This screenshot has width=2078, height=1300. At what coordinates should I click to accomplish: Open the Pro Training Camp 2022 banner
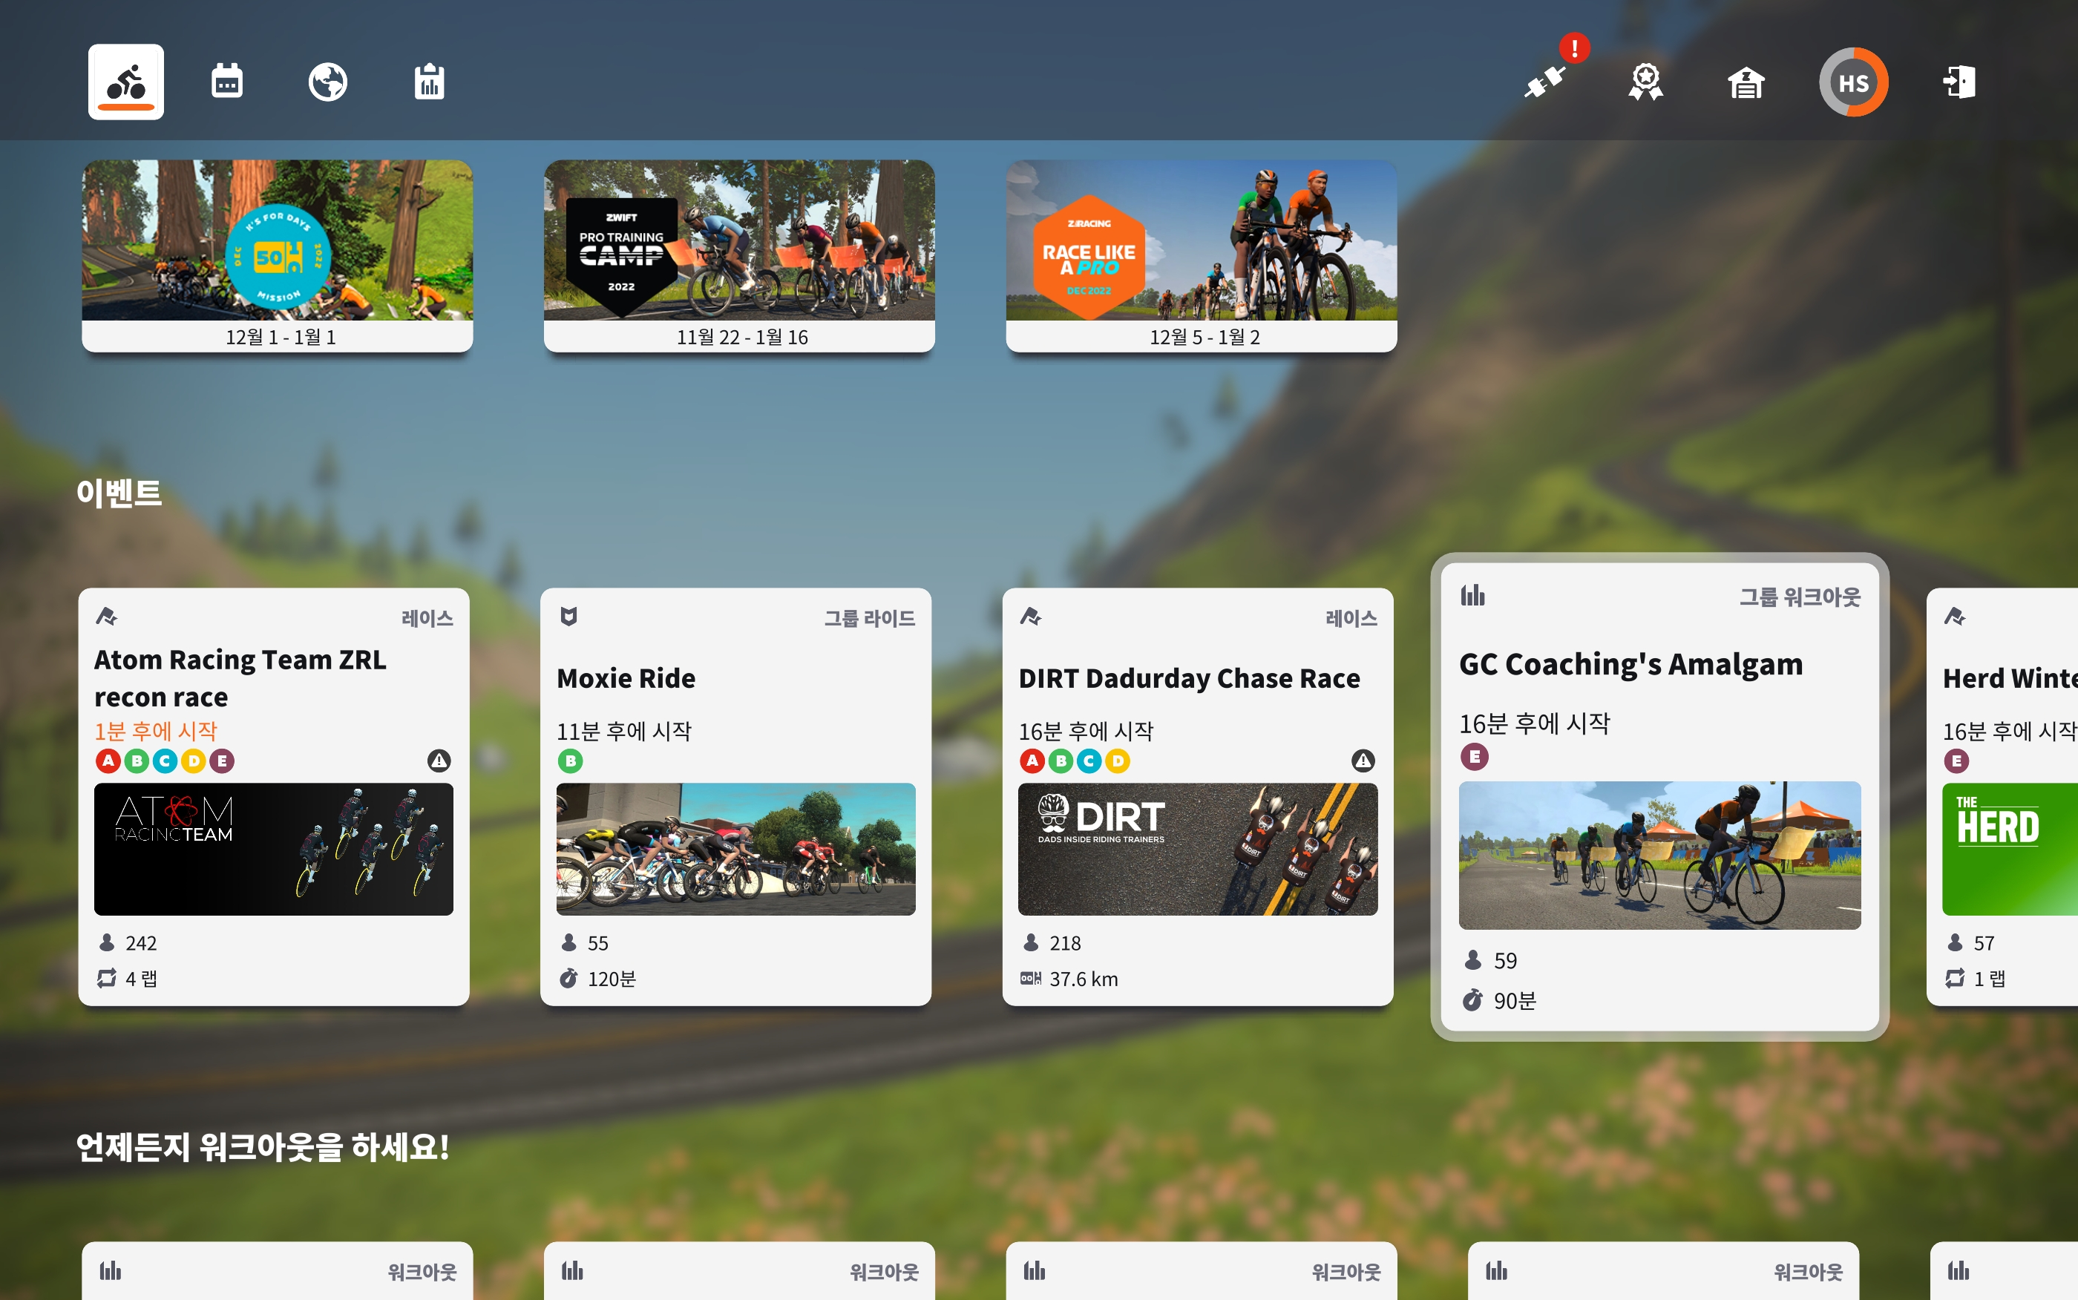pyautogui.click(x=739, y=255)
